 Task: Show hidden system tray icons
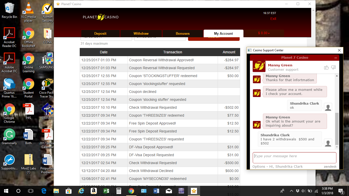291,191
